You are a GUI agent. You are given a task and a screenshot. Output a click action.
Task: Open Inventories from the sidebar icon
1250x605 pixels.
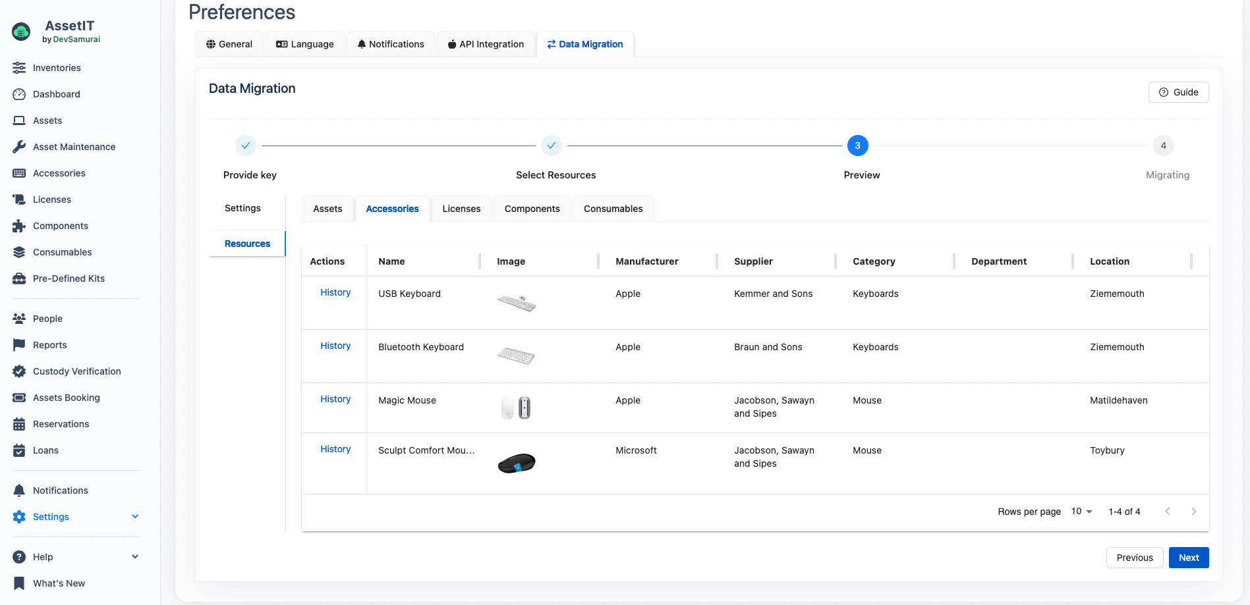pos(19,68)
